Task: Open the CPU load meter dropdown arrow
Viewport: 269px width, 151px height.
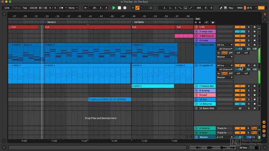Action: 256,8
